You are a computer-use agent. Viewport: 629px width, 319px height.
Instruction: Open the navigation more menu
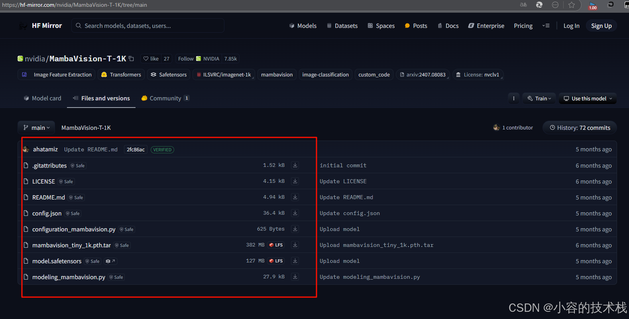point(546,25)
